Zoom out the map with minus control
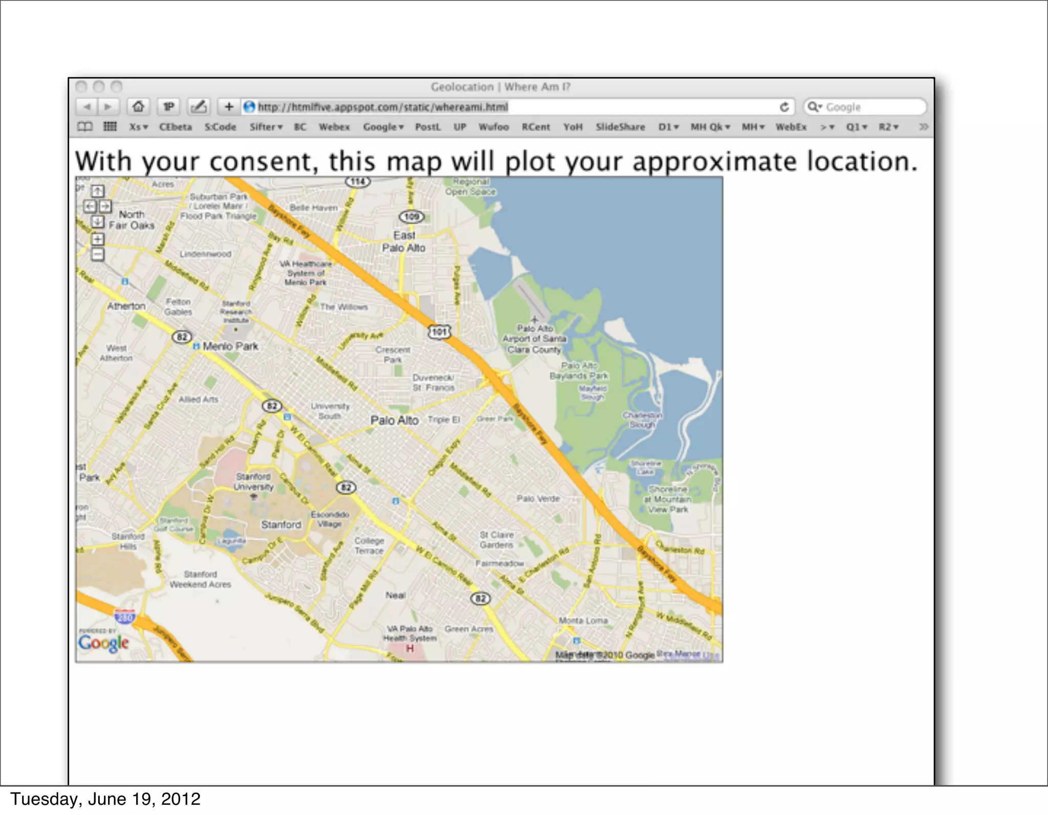 (97, 254)
